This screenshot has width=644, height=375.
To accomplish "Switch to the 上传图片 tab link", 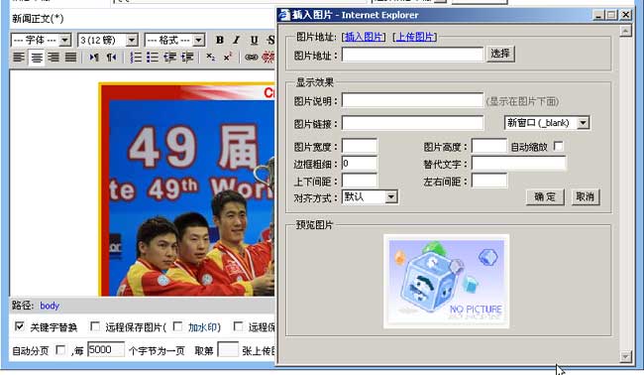I will click(x=415, y=37).
